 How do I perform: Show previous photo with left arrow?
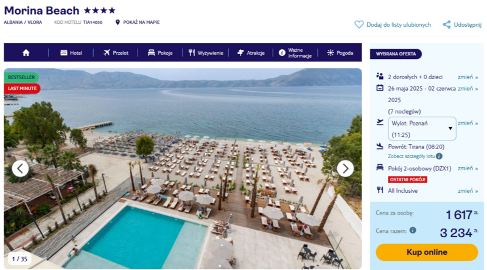click(x=21, y=168)
